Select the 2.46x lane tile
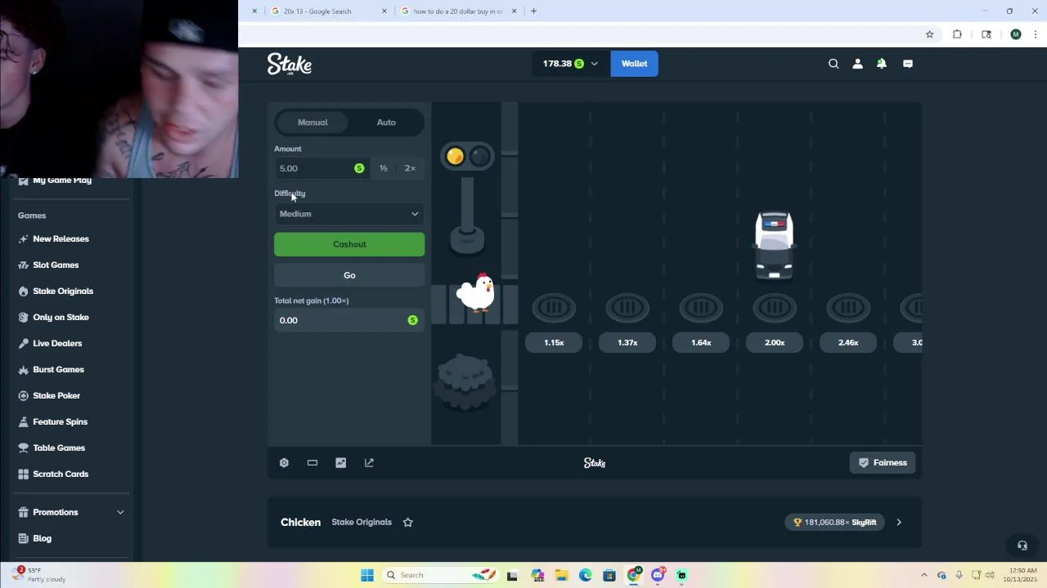This screenshot has height=588, width=1047. coord(848,342)
